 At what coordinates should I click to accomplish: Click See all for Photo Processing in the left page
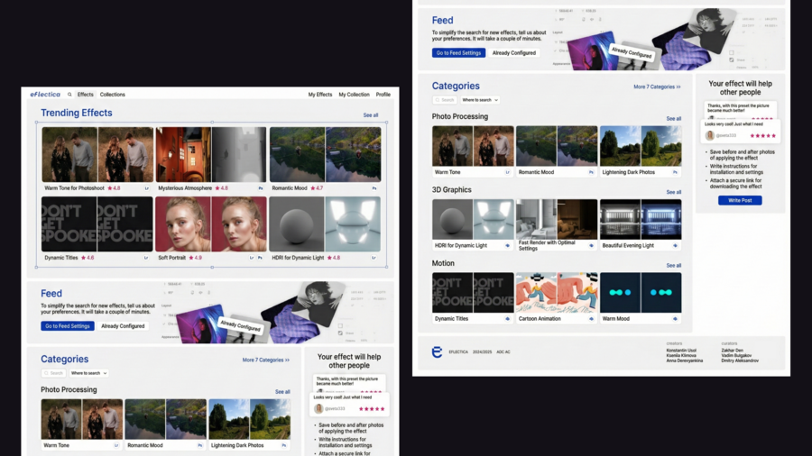click(x=282, y=392)
